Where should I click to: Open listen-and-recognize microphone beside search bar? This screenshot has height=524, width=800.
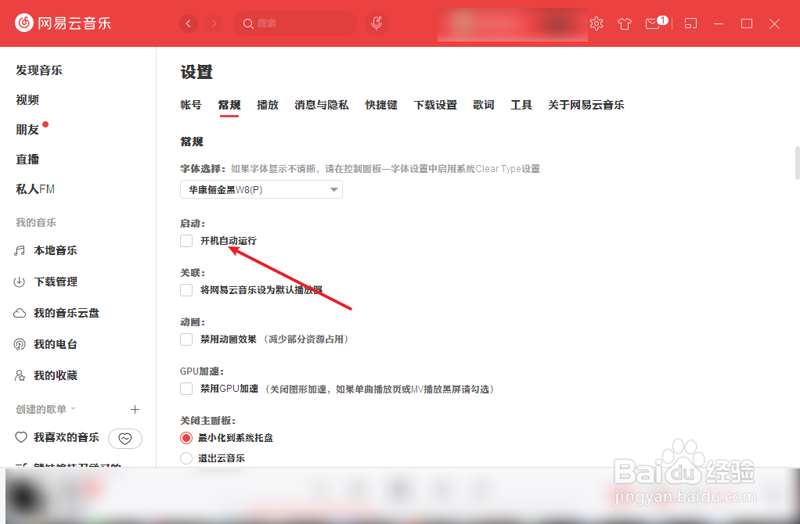coord(376,23)
